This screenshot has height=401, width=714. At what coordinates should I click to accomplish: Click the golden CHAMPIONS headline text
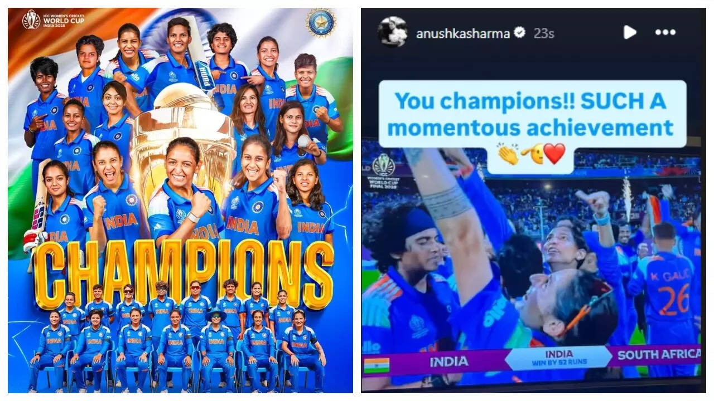[x=184, y=273]
